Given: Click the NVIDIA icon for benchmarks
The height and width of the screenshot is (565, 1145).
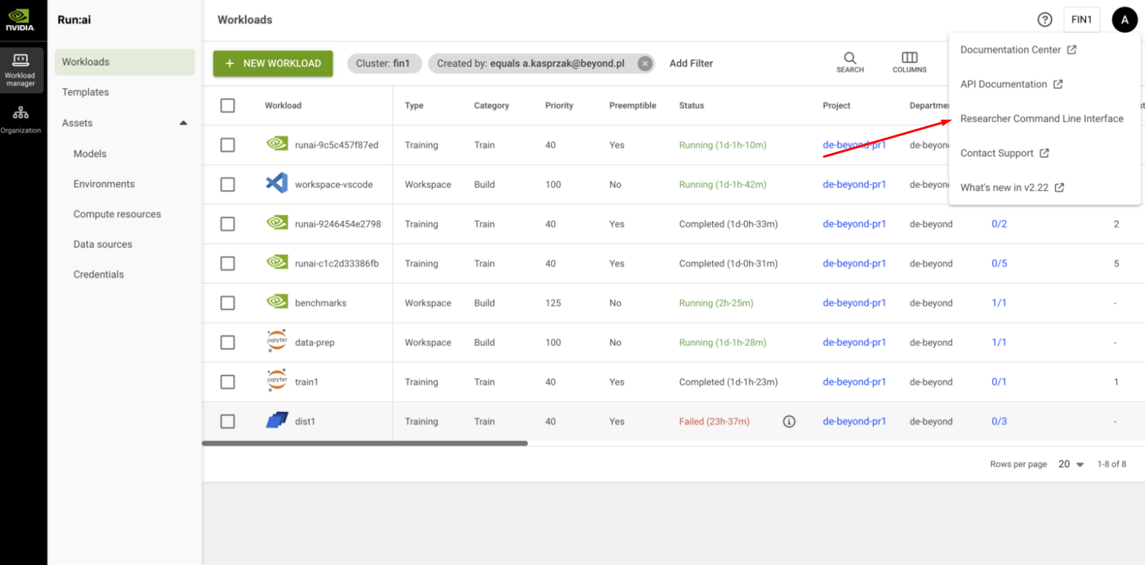Looking at the screenshot, I should tap(276, 302).
